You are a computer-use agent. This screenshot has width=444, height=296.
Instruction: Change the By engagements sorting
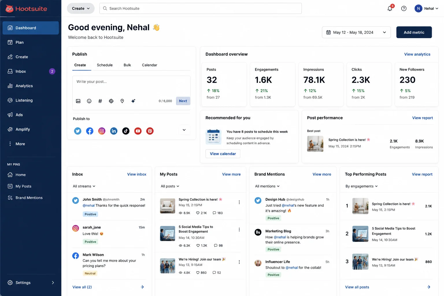pos(362,186)
